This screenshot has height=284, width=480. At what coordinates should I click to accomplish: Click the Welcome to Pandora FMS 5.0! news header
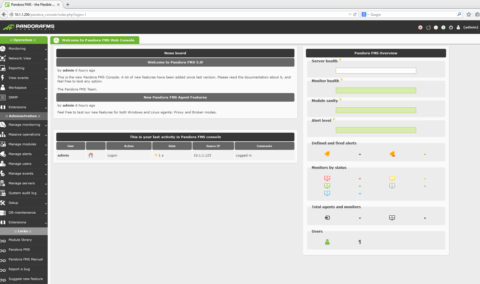pos(175,62)
